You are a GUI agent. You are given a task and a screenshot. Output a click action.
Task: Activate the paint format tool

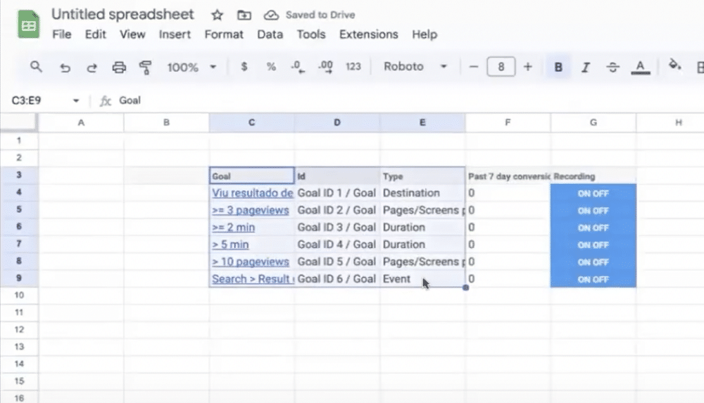pyautogui.click(x=146, y=68)
